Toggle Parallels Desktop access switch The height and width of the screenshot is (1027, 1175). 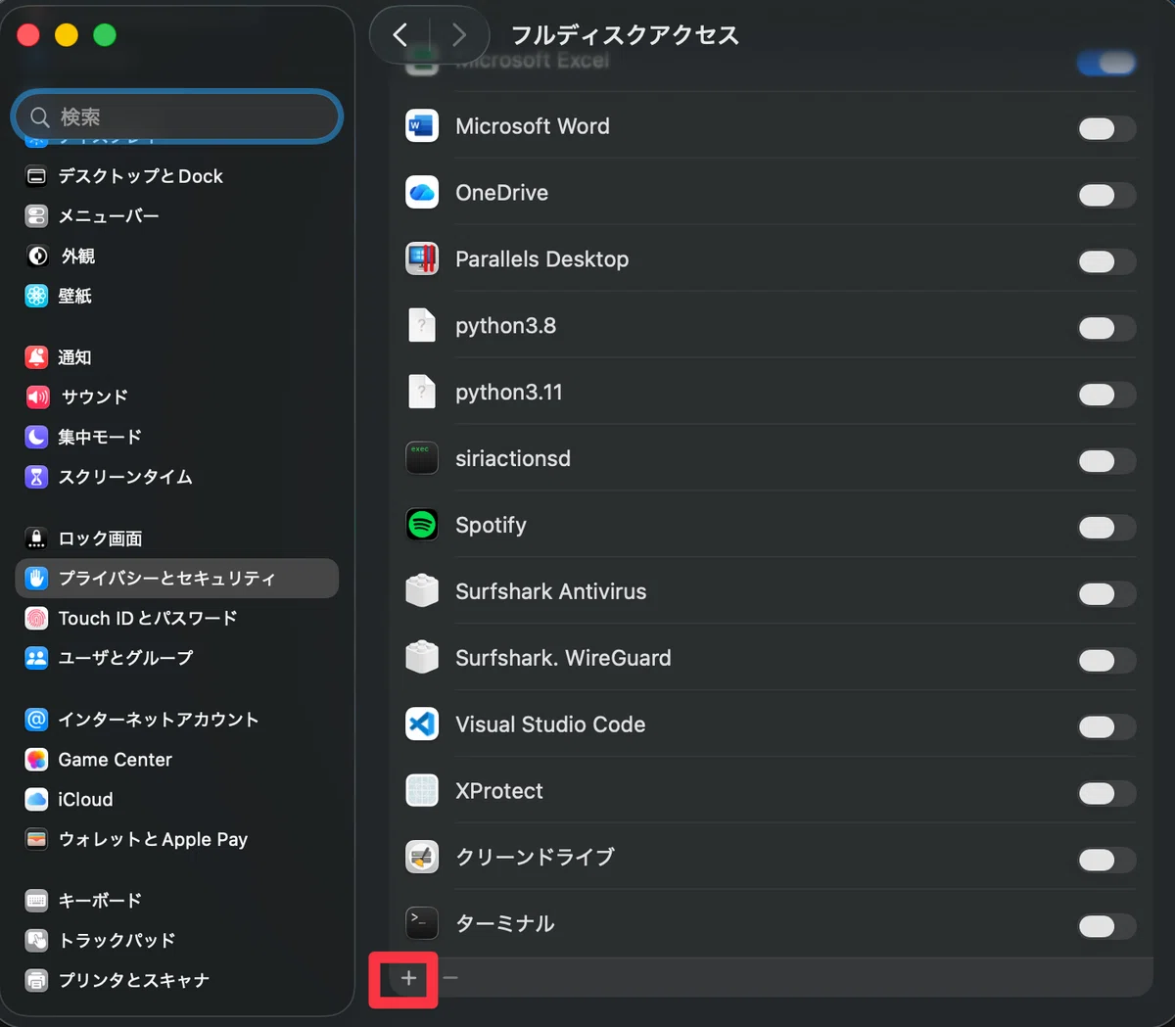(1106, 261)
